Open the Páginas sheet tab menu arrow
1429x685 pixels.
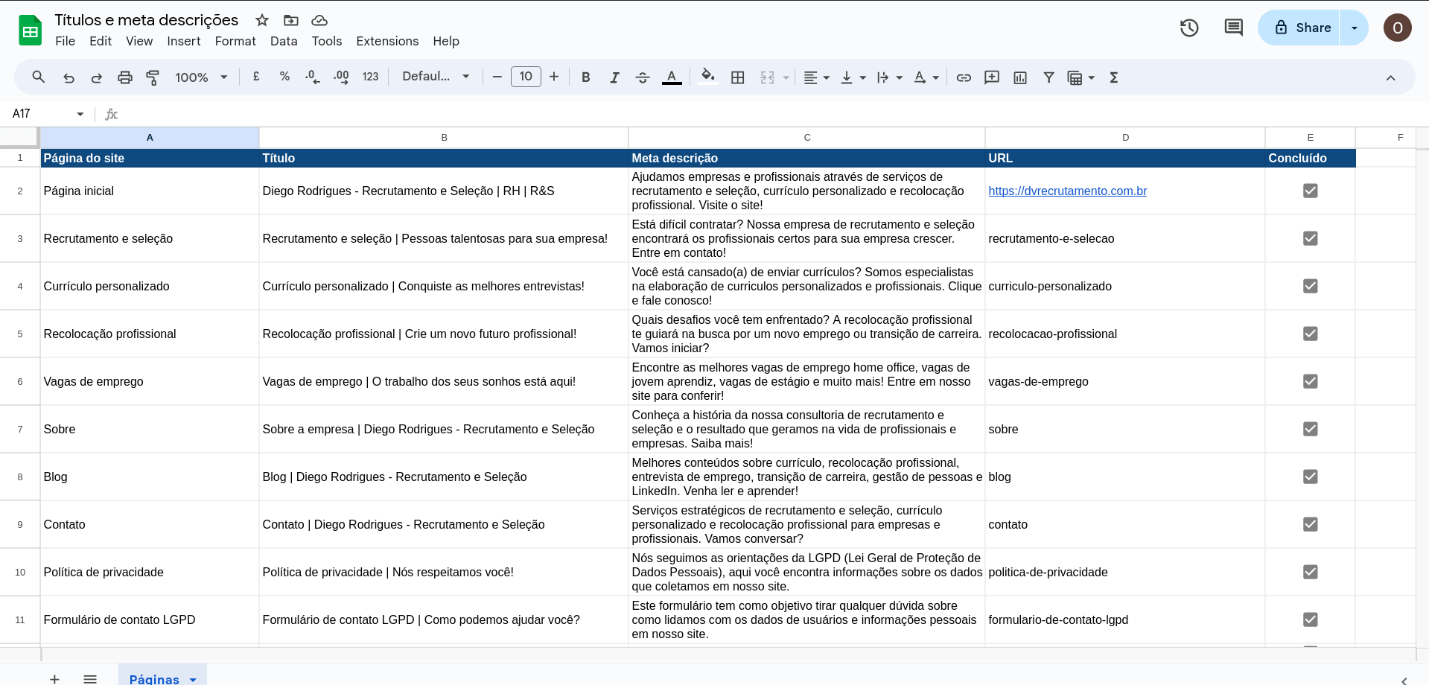tap(194, 679)
